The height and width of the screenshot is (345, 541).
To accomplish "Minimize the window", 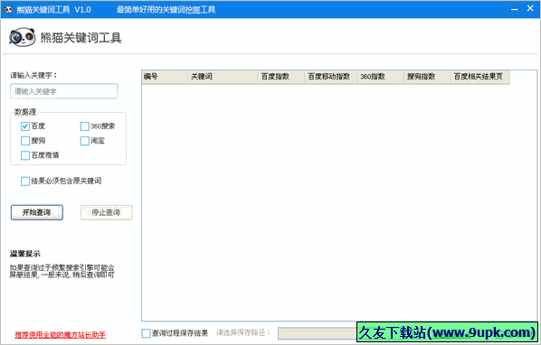I will 515,9.
